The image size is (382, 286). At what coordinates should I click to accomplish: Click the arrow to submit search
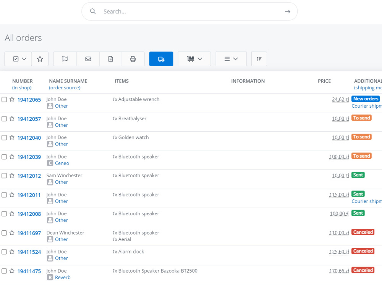[288, 11]
